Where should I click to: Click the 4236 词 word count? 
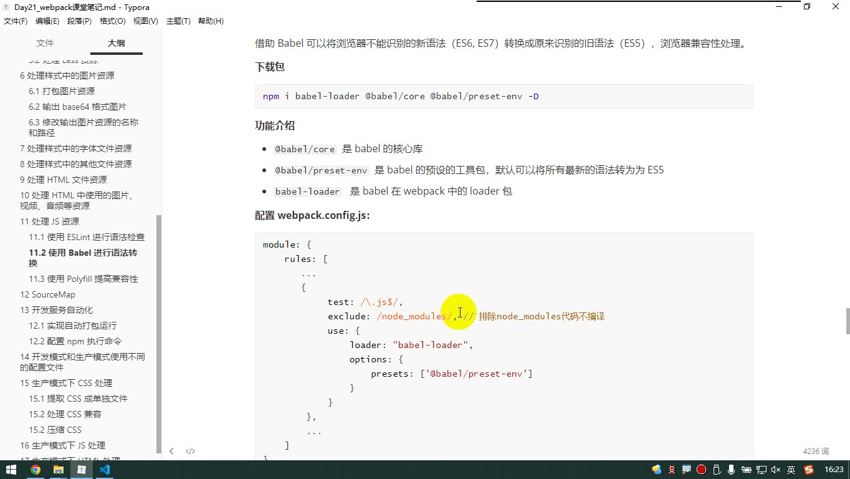click(x=816, y=451)
